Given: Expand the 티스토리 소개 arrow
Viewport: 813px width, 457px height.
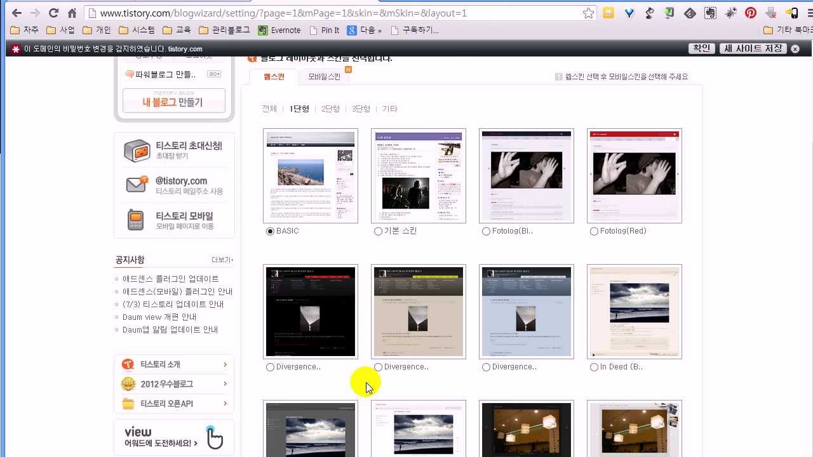Looking at the screenshot, I should [x=225, y=364].
